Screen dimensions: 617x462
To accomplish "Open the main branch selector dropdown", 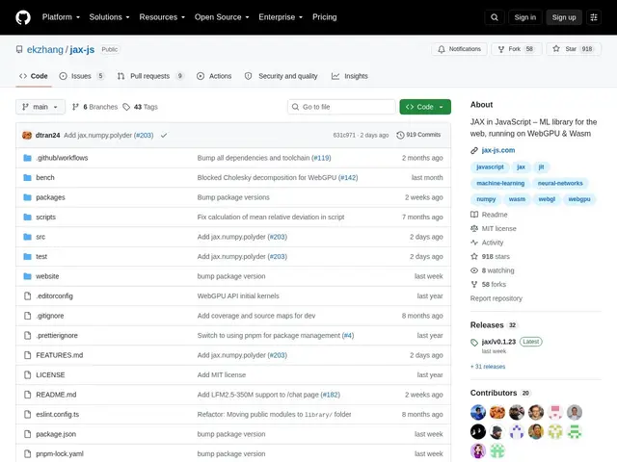I will click(x=40, y=107).
